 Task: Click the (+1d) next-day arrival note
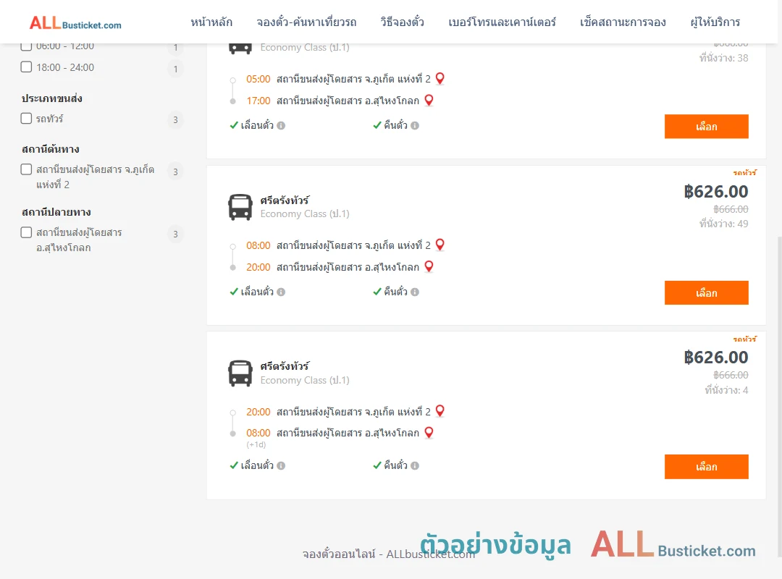[256, 444]
